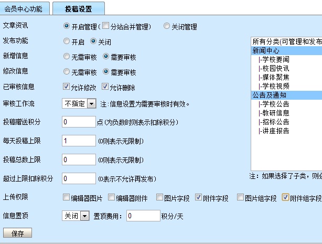Click the 置顶费用 input field
Image resolution: width=322 pixels, height=244 pixels.
(x=143, y=216)
